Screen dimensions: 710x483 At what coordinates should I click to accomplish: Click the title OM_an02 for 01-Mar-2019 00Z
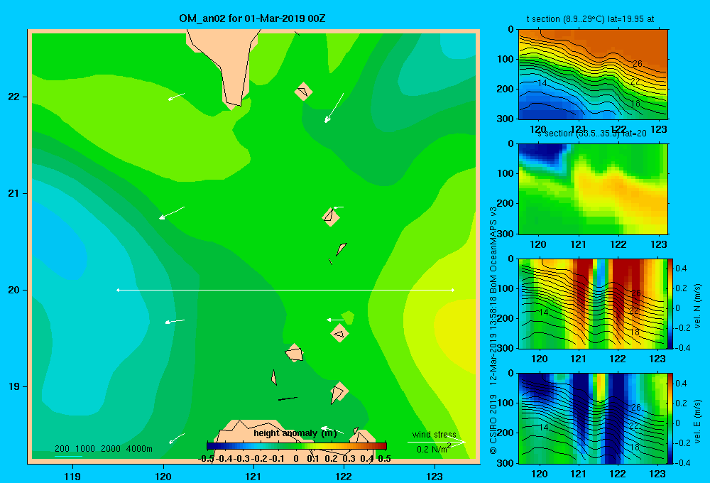click(x=252, y=18)
